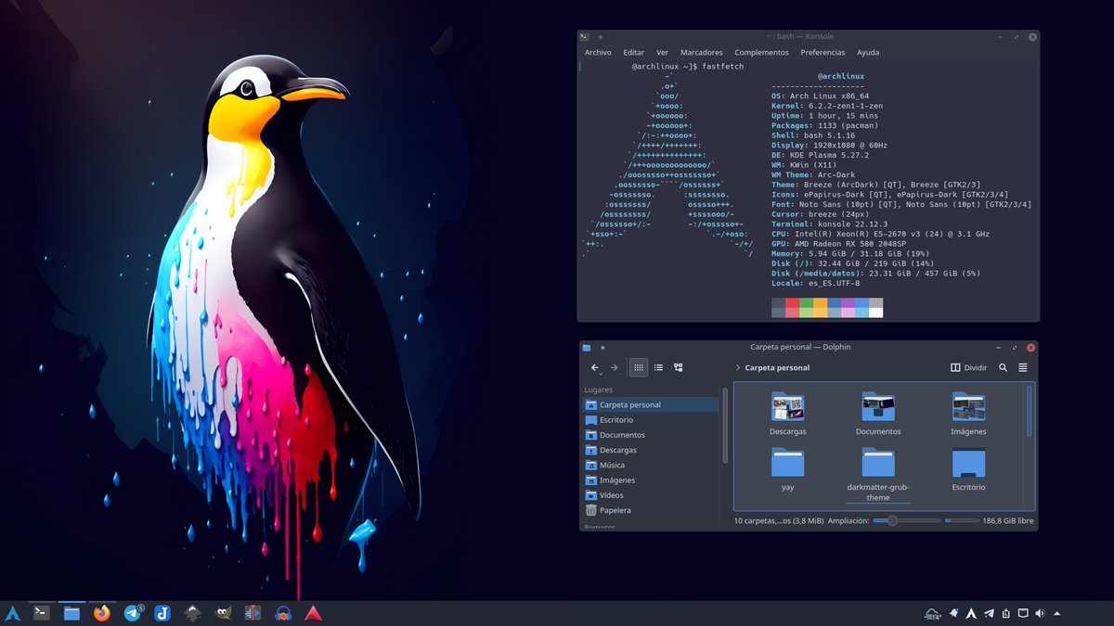Image resolution: width=1114 pixels, height=626 pixels.
Task: Switch Dolphin to compact list view
Action: click(658, 367)
